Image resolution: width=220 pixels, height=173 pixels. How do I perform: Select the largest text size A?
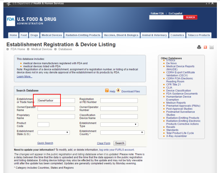(x=212, y=3)
